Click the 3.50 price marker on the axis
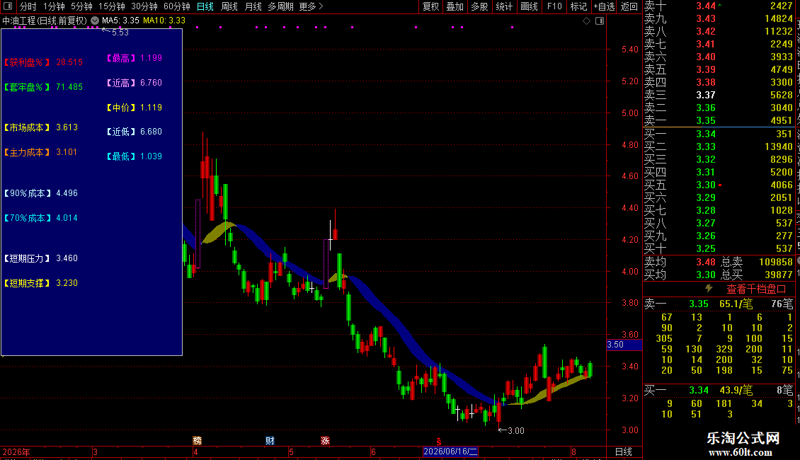 (x=624, y=345)
